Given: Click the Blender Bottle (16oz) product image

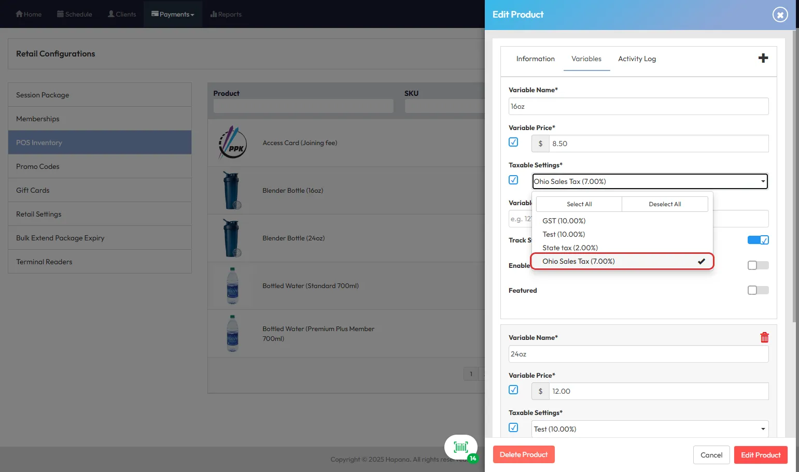Looking at the screenshot, I should pos(232,191).
